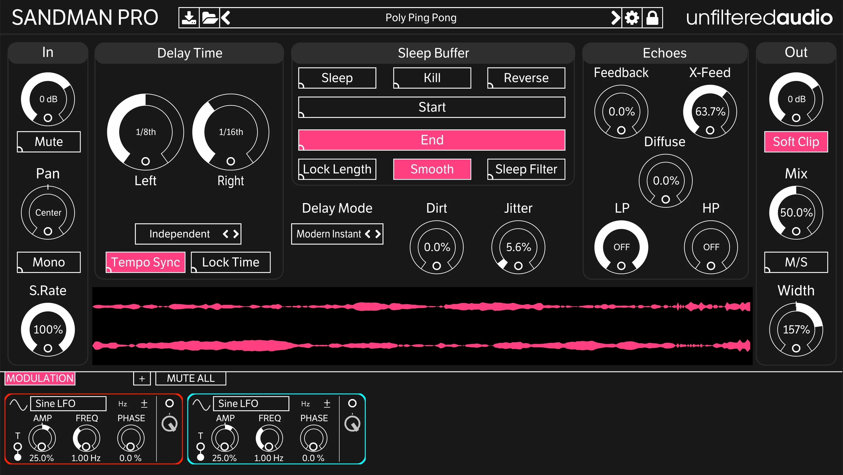The image size is (843, 475).
Task: Toggle the second LFO bipolar plus-minus icon
Action: pos(327,404)
